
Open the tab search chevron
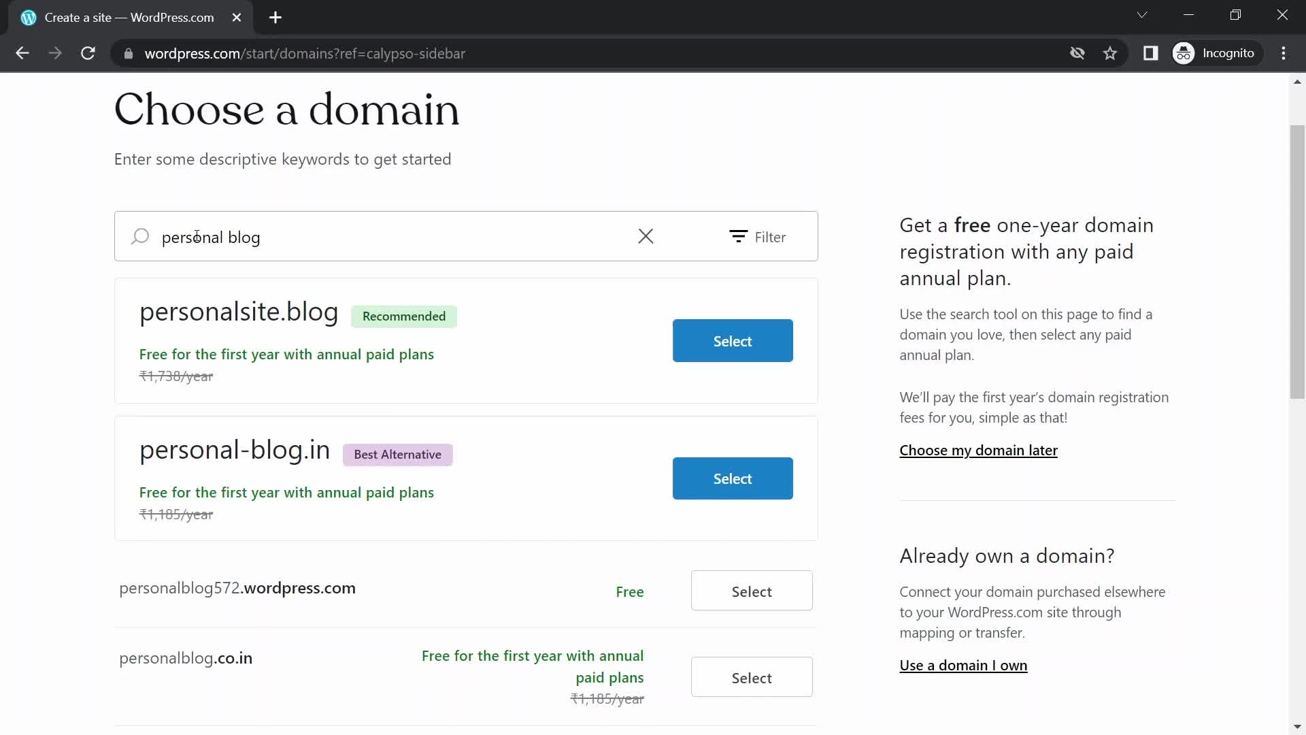tap(1142, 14)
